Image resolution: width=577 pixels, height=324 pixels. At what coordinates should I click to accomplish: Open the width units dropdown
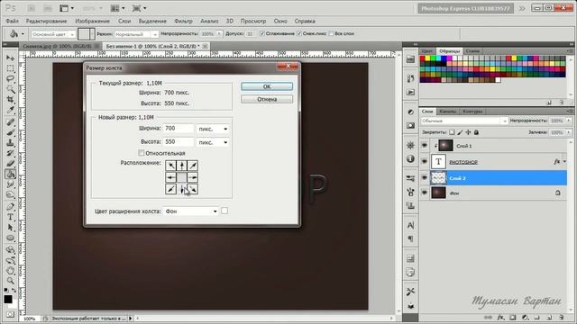point(213,129)
